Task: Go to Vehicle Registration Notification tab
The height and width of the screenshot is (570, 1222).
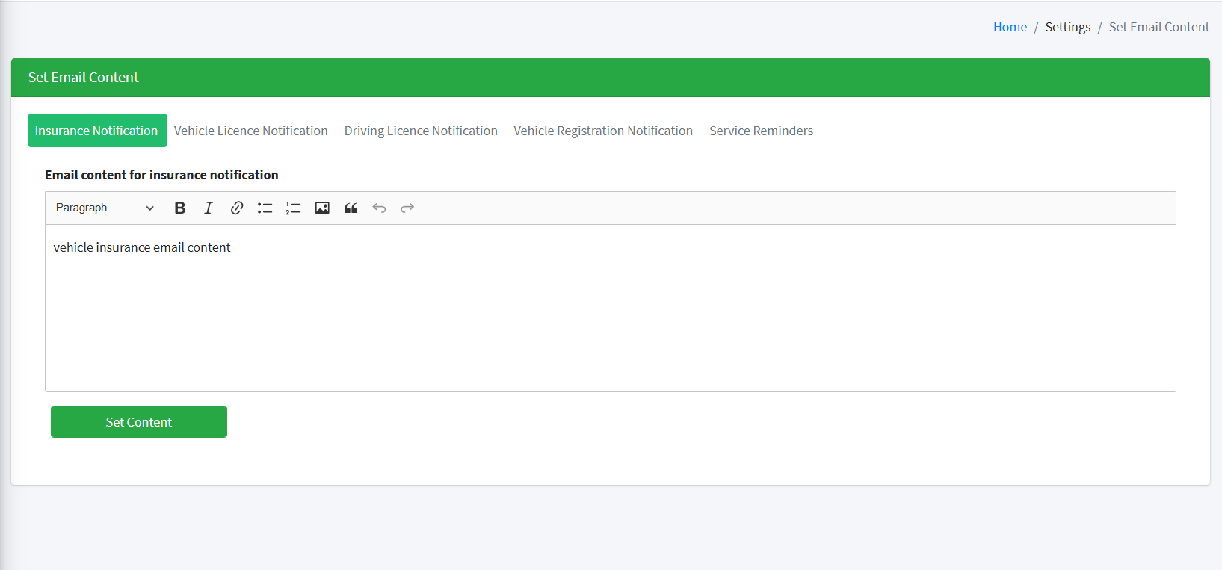Action: 602,131
